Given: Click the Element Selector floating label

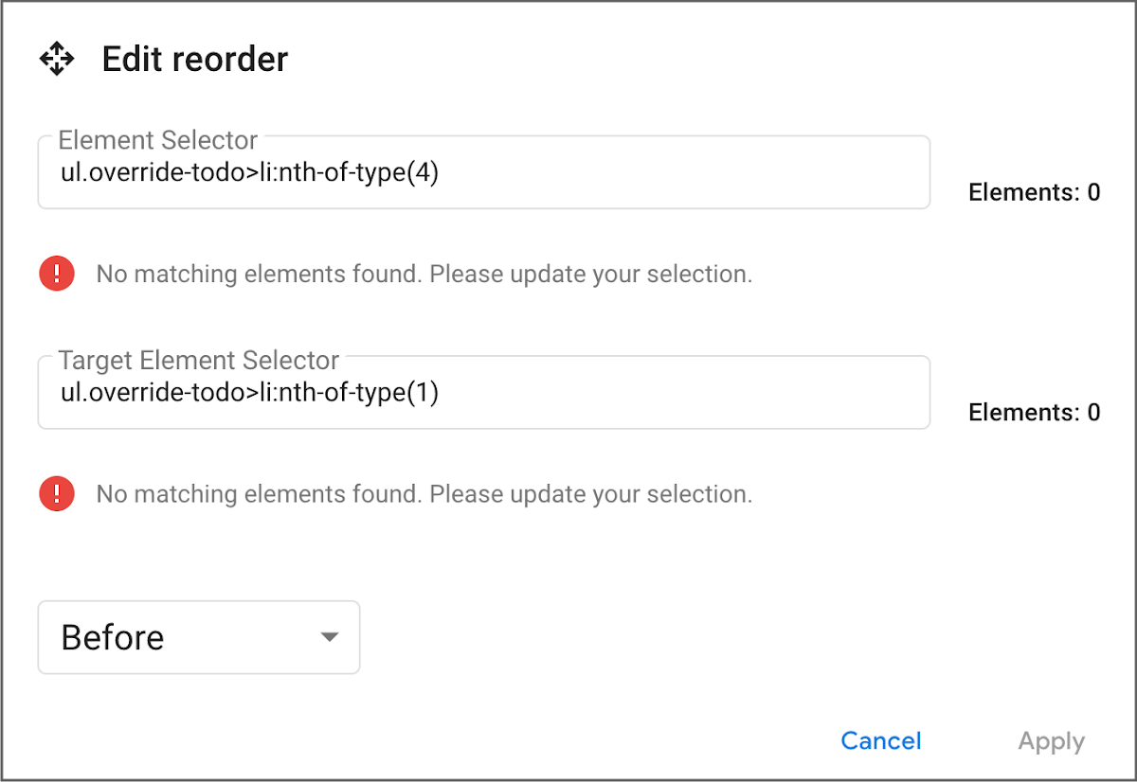Looking at the screenshot, I should point(157,140).
